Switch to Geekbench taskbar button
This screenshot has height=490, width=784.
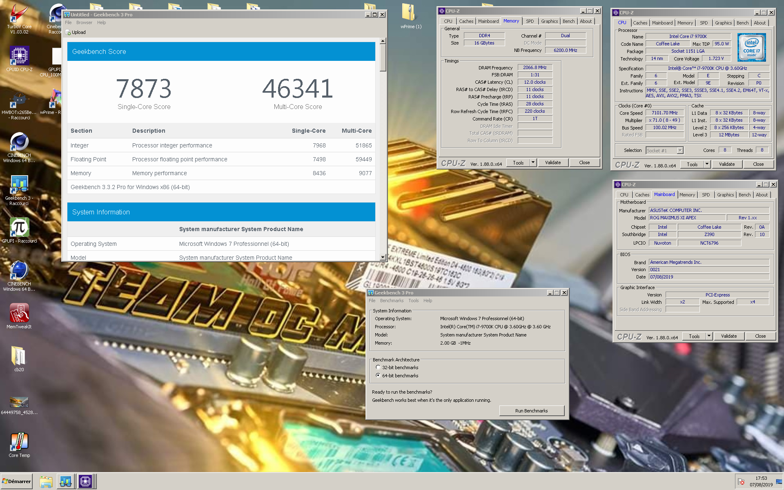(65, 481)
